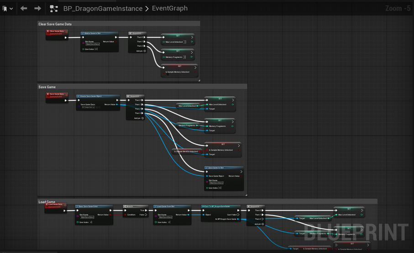Select the Clear Save Game Data comment header
The image size is (414, 253).
pos(55,24)
